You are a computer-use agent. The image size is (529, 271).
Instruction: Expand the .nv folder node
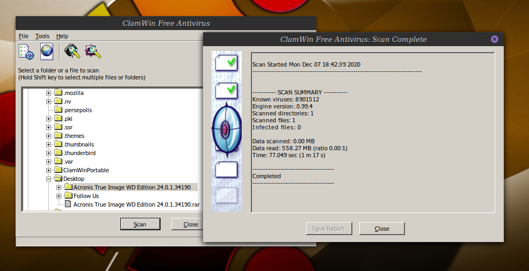click(x=48, y=101)
